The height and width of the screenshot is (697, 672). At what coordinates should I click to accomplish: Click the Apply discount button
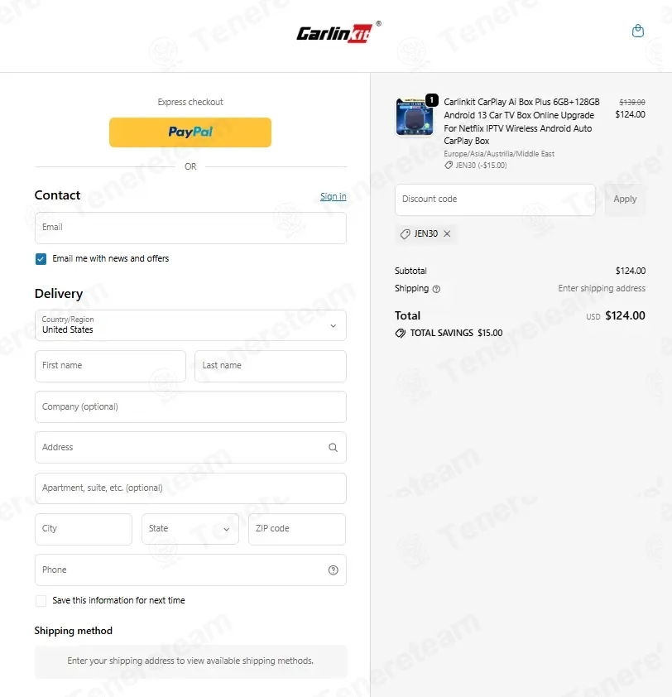click(625, 199)
